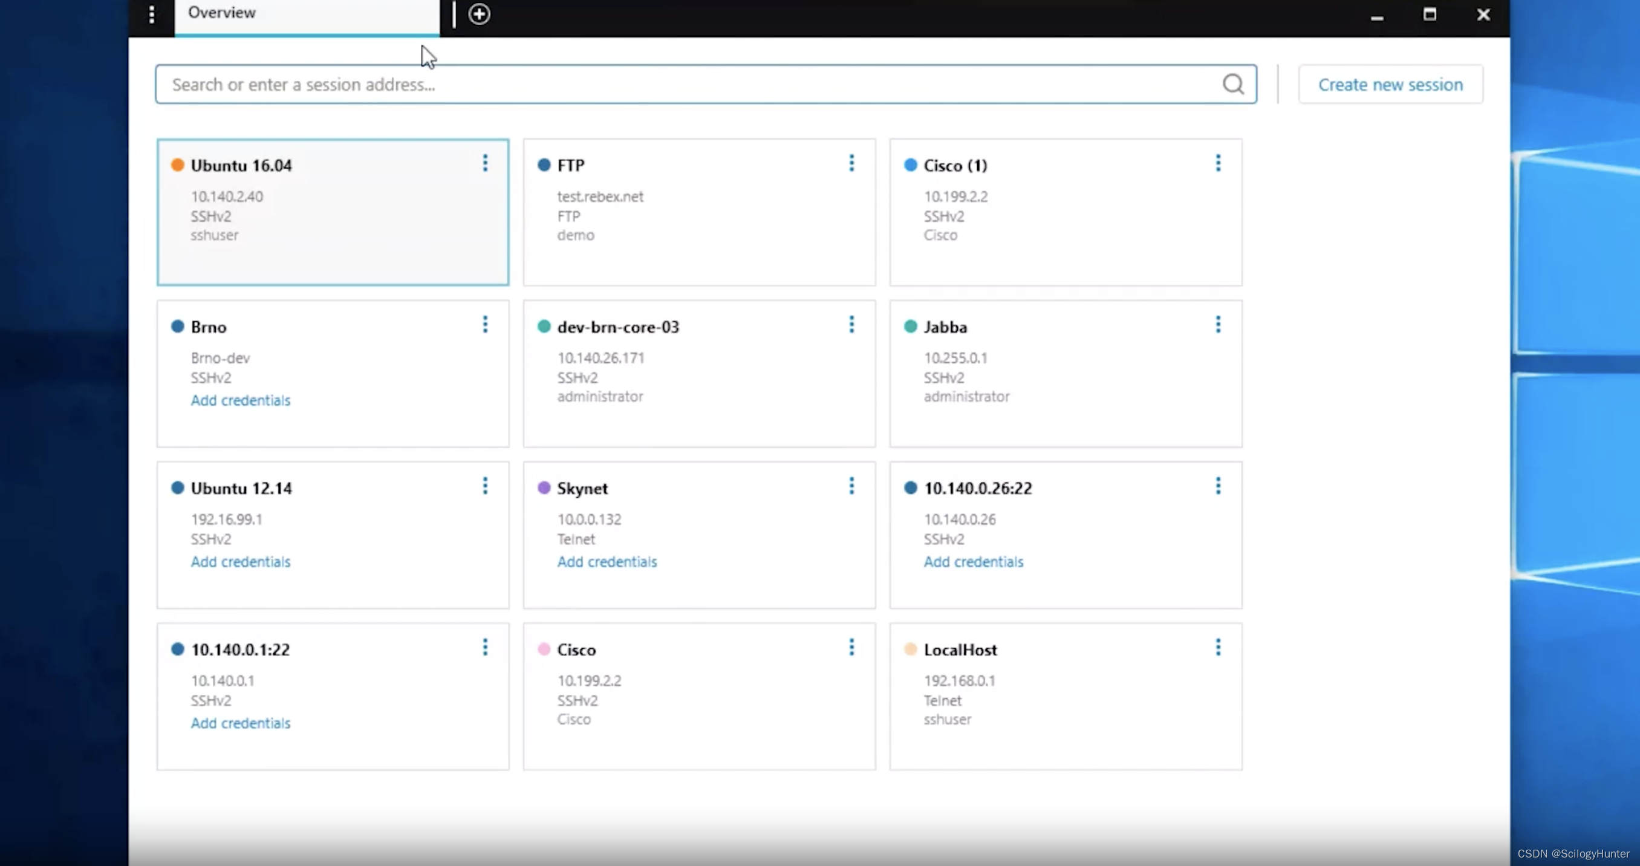Click Create new session button
The width and height of the screenshot is (1640, 866).
pyautogui.click(x=1391, y=83)
